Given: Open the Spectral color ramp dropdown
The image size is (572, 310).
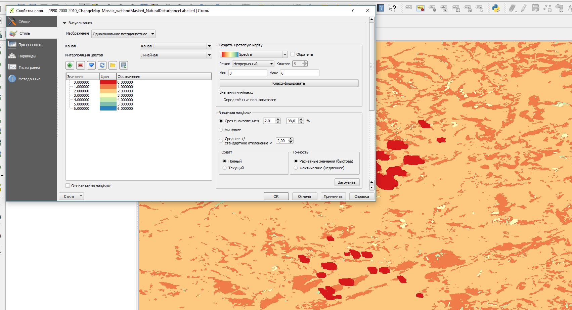Looking at the screenshot, I should pos(254,54).
